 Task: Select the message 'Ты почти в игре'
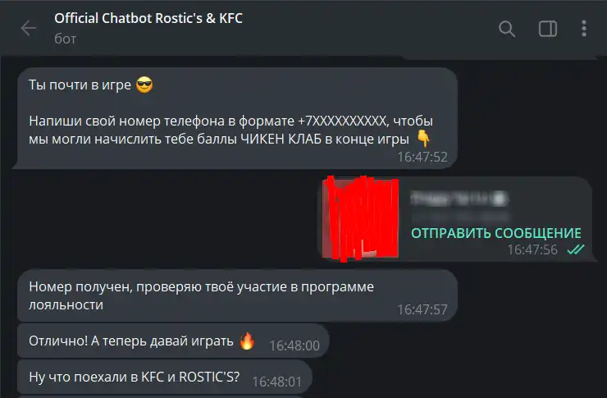[x=80, y=85]
